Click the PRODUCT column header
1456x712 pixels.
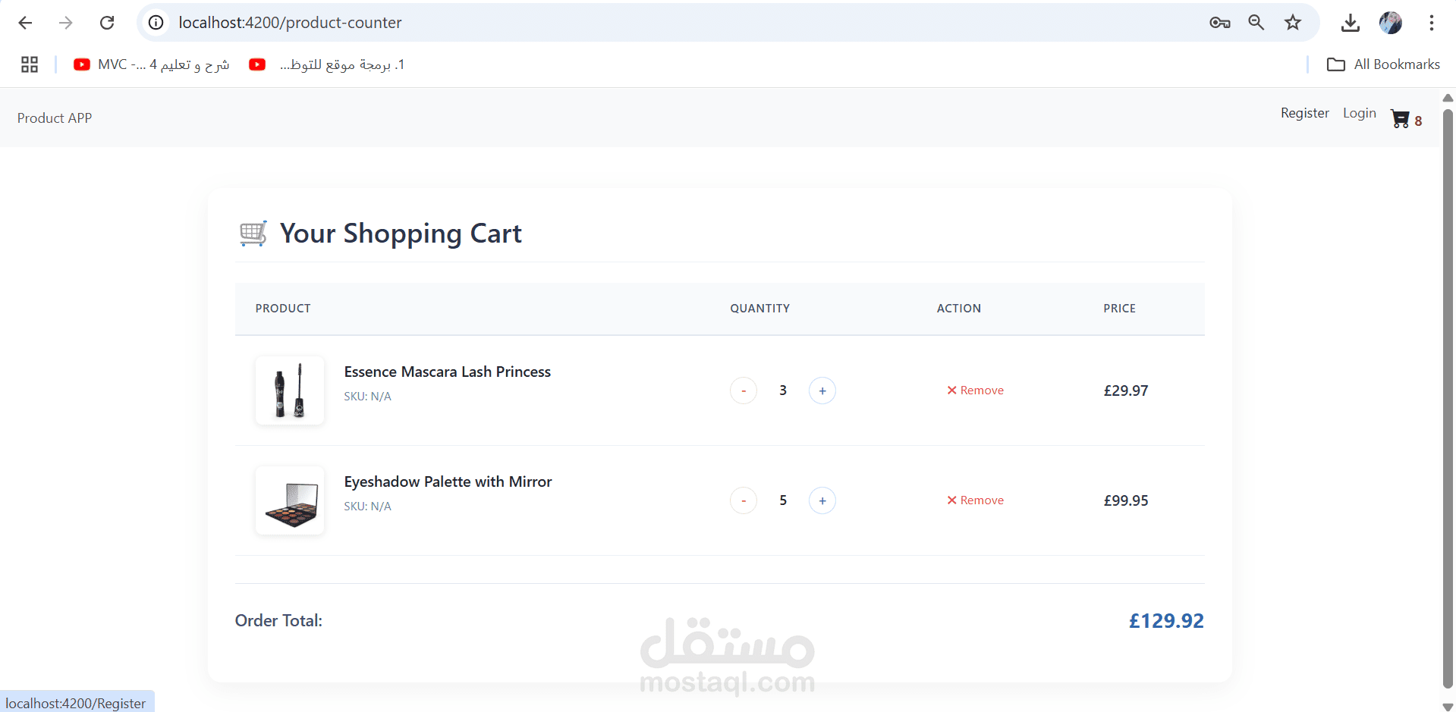click(283, 309)
